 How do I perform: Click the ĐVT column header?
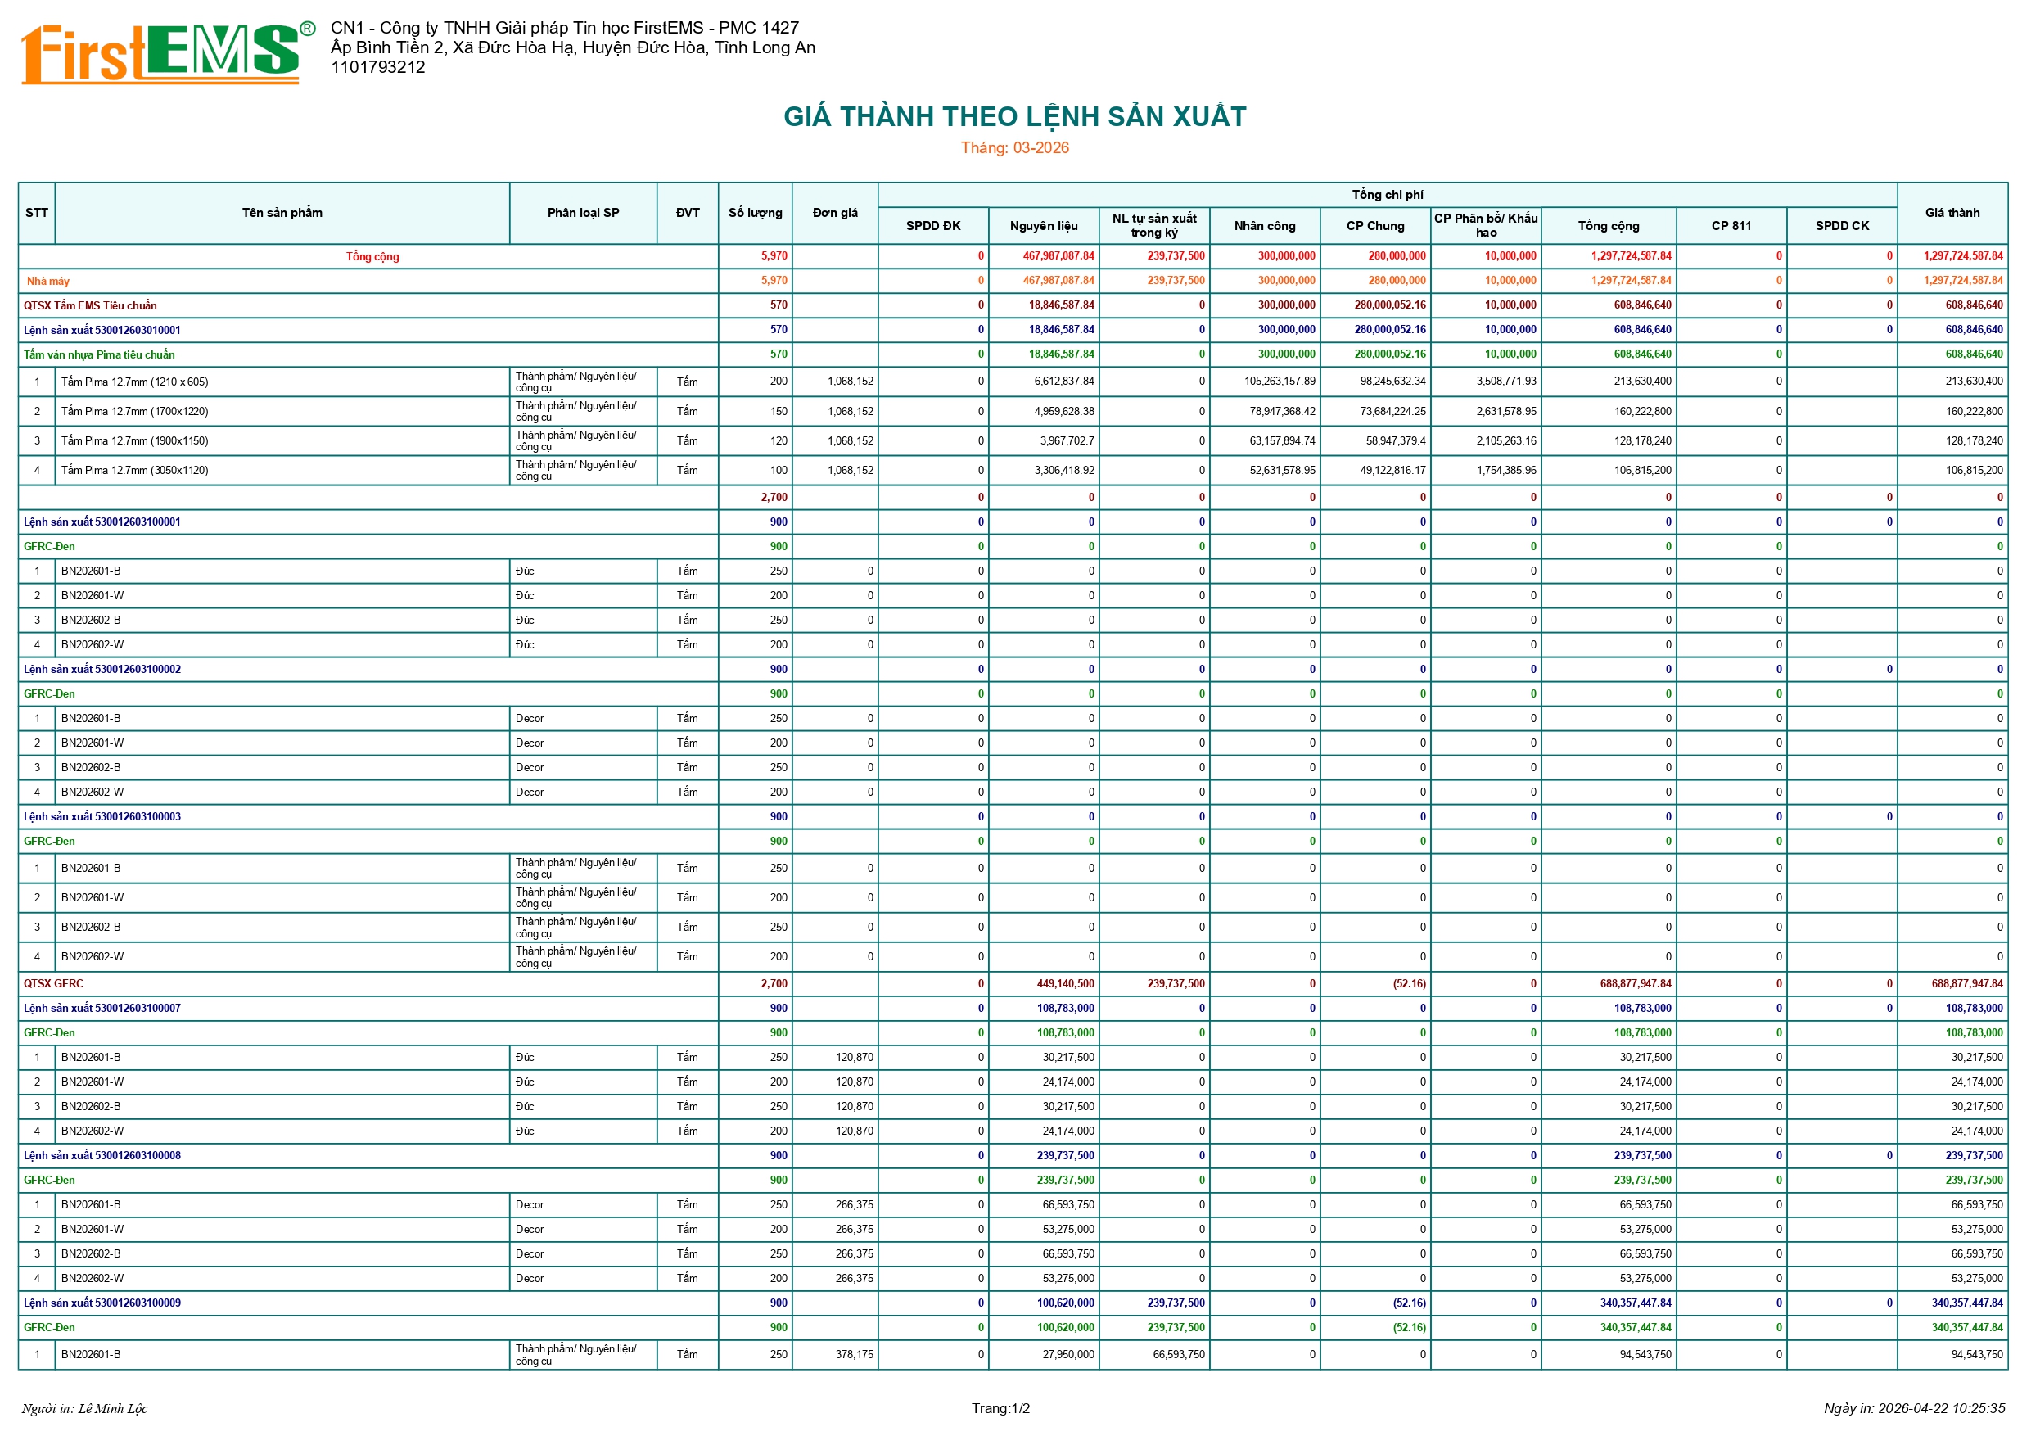[x=688, y=213]
